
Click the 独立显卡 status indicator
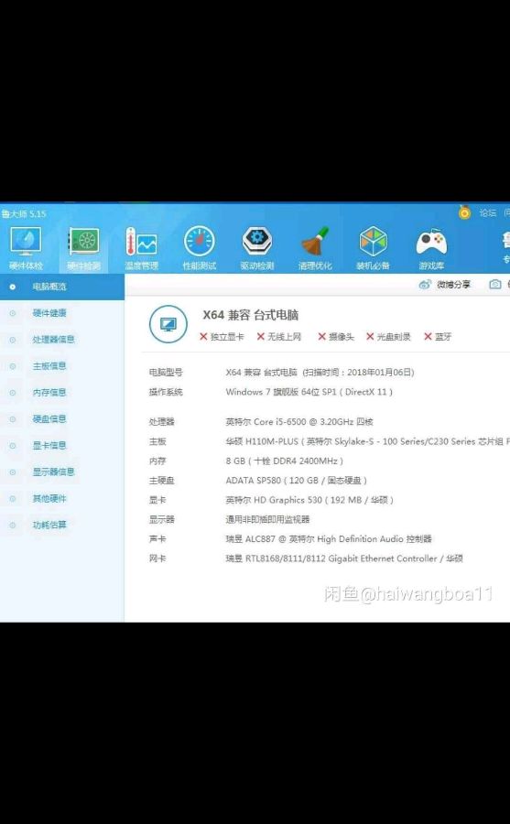pos(222,337)
